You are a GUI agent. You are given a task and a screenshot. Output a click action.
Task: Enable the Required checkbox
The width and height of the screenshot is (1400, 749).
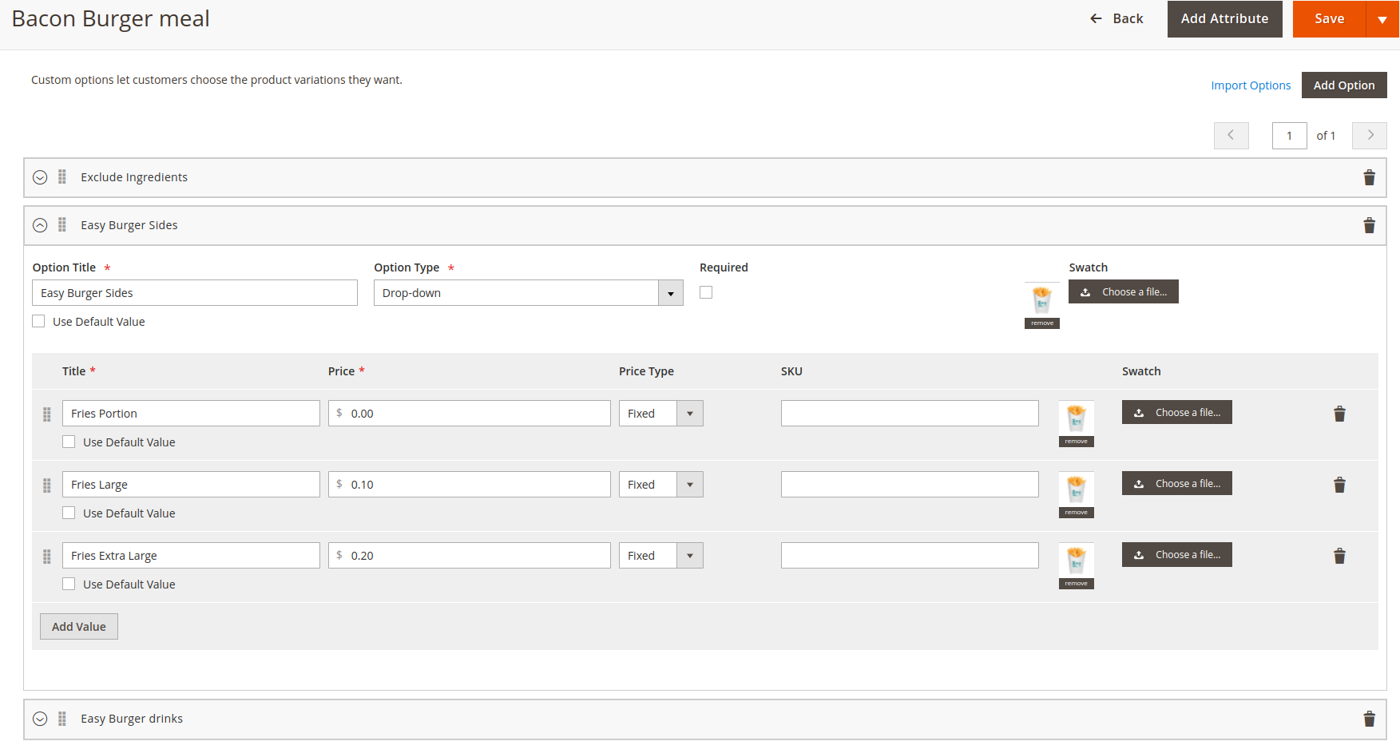pos(706,292)
